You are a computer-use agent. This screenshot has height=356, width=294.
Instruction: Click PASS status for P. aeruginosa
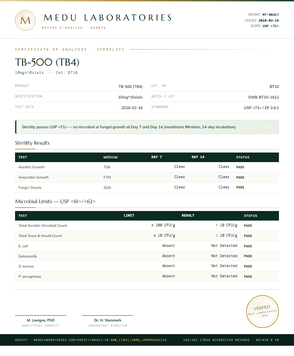click(248, 277)
